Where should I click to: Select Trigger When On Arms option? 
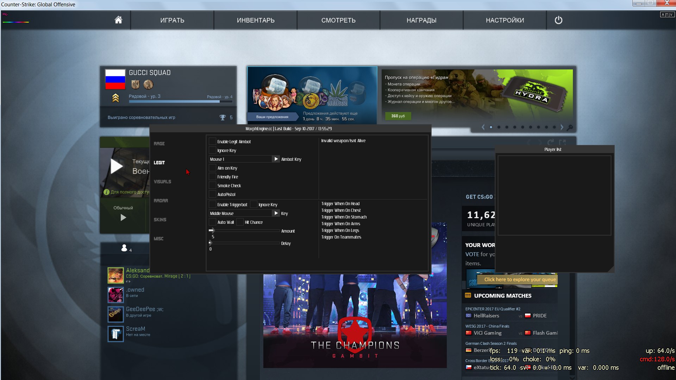tap(340, 224)
